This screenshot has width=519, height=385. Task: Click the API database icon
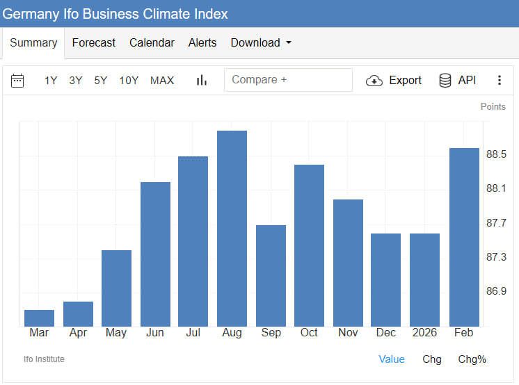(445, 81)
